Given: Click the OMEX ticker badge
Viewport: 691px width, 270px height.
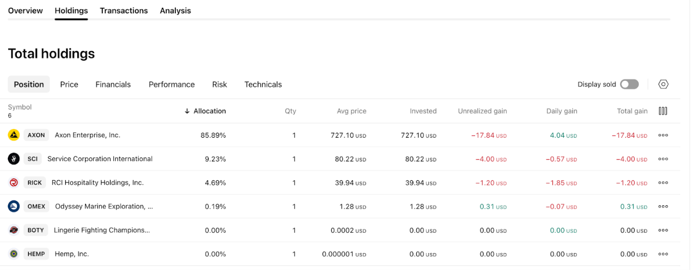Looking at the screenshot, I should coord(36,206).
